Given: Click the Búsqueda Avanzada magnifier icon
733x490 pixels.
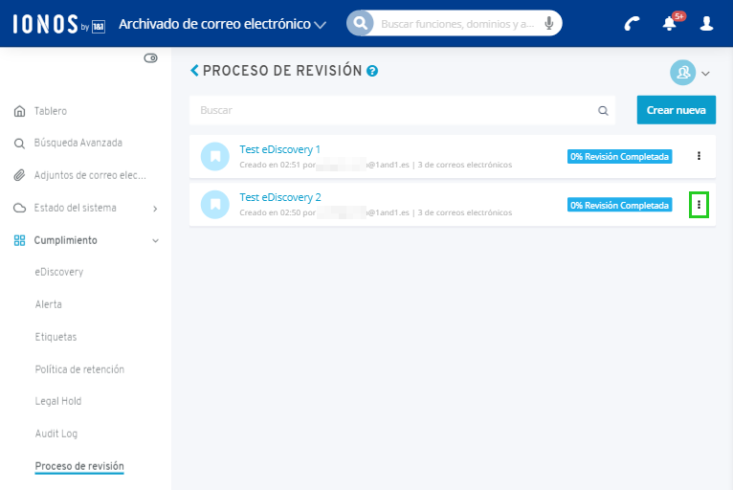Looking at the screenshot, I should [19, 143].
